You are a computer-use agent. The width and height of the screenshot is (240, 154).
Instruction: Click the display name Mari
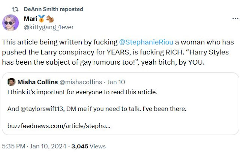tap(30, 18)
